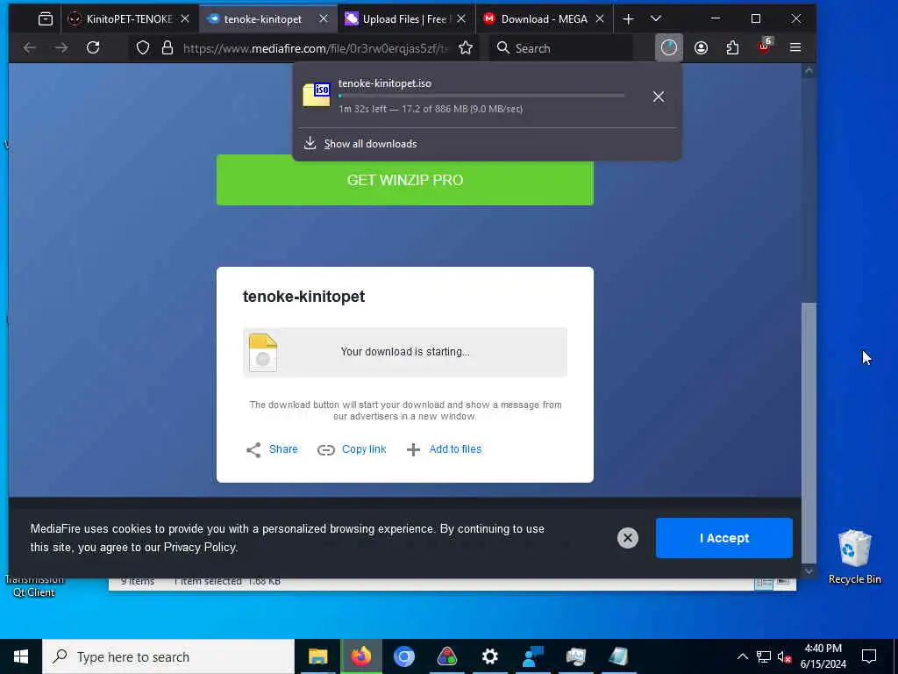898x674 pixels.
Task: Switch to the Download - MEGA tab
Action: tap(544, 19)
